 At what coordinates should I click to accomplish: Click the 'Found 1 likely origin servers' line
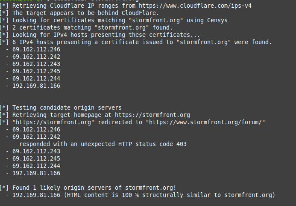pyautogui.click(x=88, y=188)
